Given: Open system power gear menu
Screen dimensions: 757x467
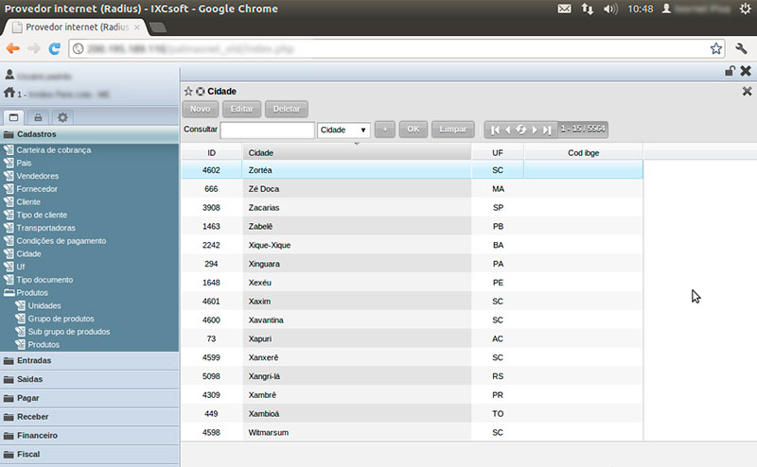Looking at the screenshot, I should click(746, 9).
